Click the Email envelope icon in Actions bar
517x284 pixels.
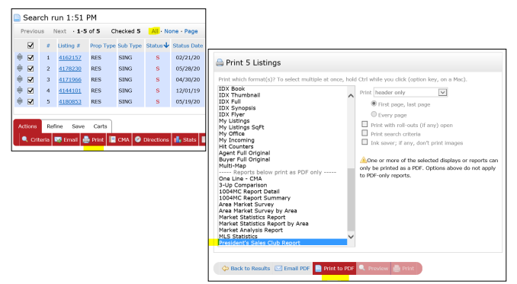[x=58, y=139]
